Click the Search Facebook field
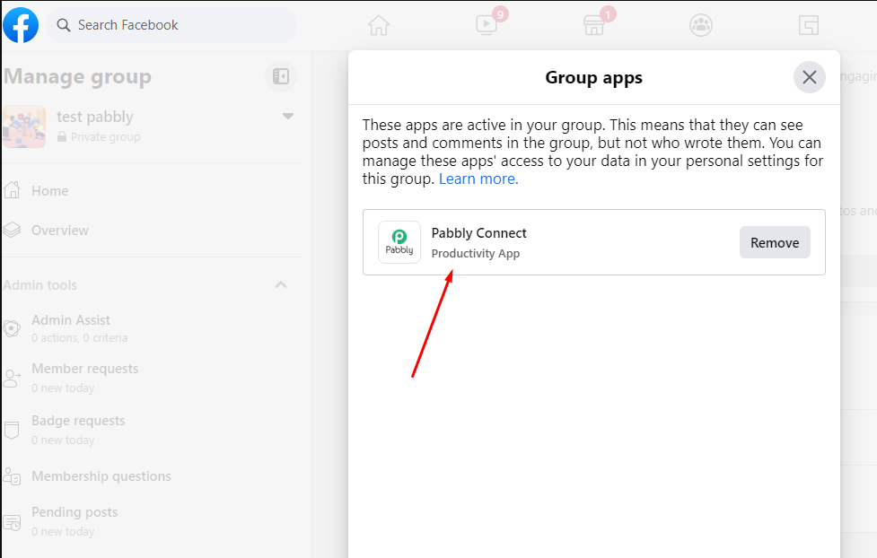Image resolution: width=877 pixels, height=558 pixels. tap(171, 25)
